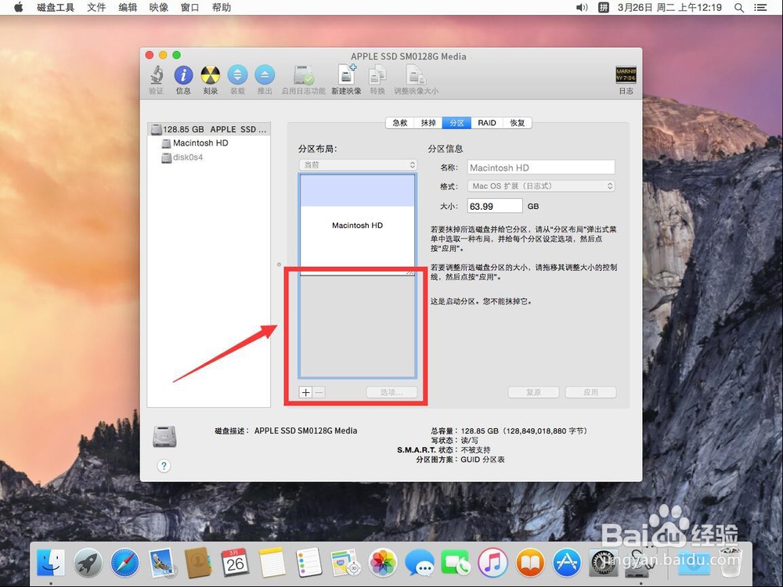783x587 pixels.
Task: Open Notification Center from menu bar
Action: click(x=760, y=8)
